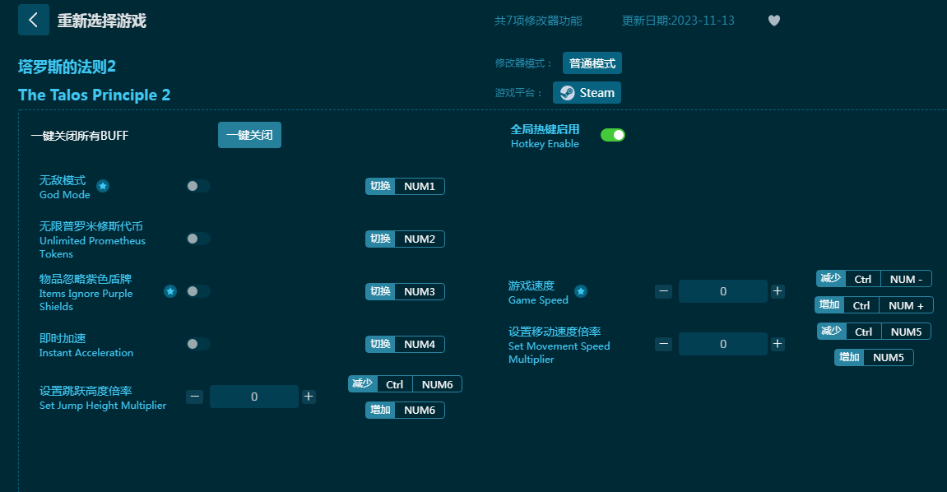Image resolution: width=947 pixels, height=492 pixels.
Task: Toggle Instant Acceleration switch
Action: [198, 344]
